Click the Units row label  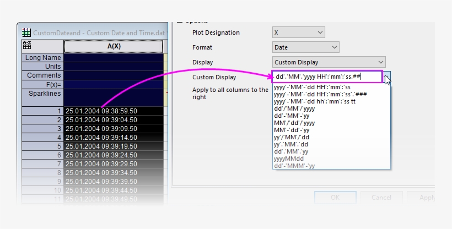(x=42, y=67)
